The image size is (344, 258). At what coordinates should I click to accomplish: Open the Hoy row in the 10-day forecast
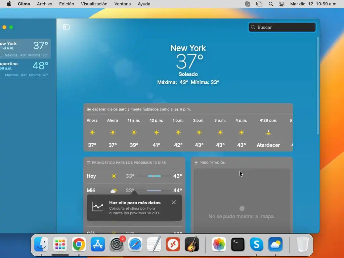click(134, 176)
